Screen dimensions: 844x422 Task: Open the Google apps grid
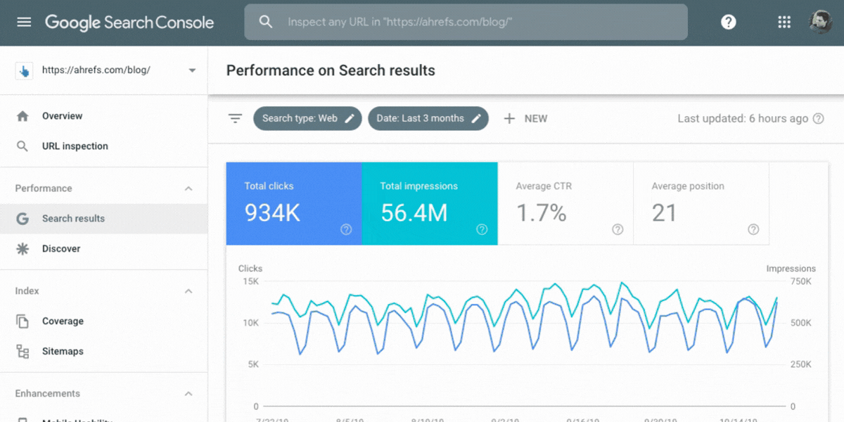784,22
